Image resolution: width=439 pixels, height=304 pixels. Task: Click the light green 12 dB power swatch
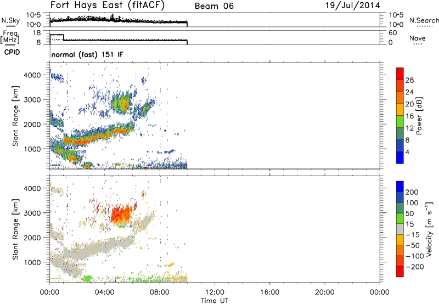tap(400, 121)
